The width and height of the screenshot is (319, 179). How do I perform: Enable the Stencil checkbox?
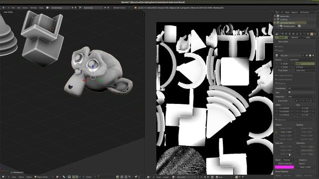(297, 164)
